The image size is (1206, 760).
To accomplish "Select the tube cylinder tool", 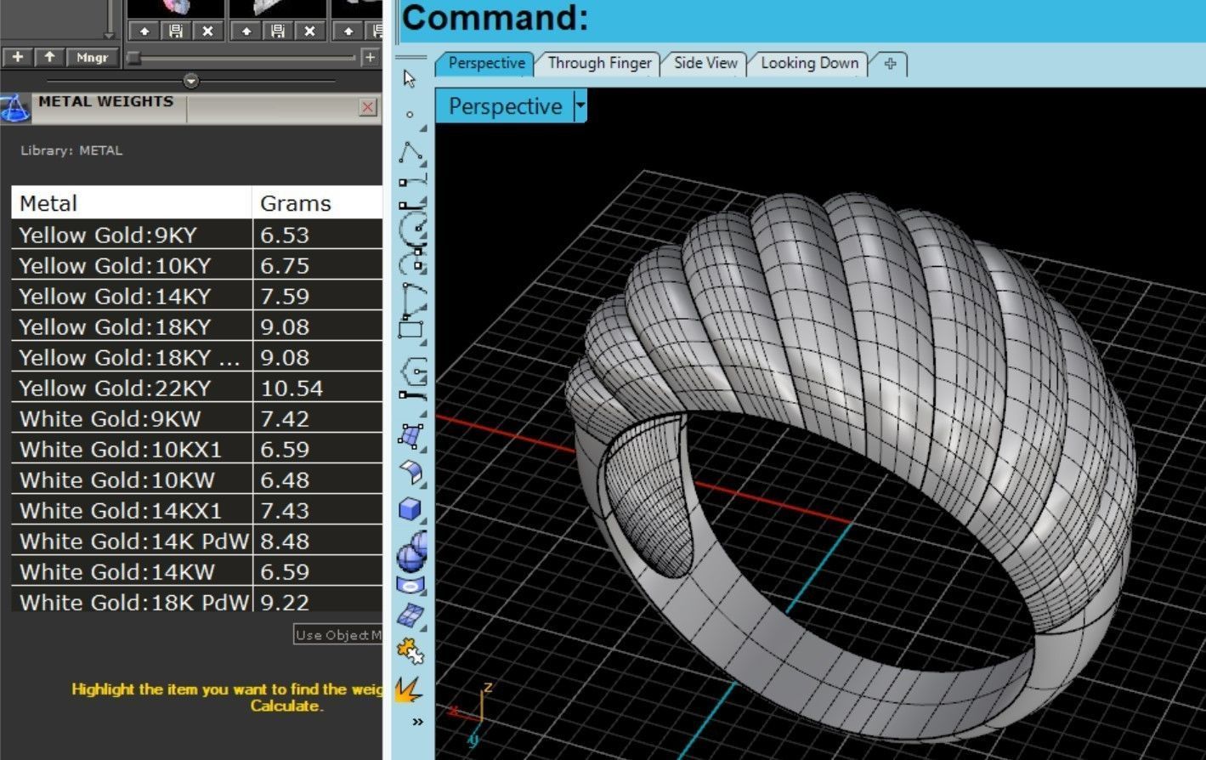I will (x=411, y=586).
